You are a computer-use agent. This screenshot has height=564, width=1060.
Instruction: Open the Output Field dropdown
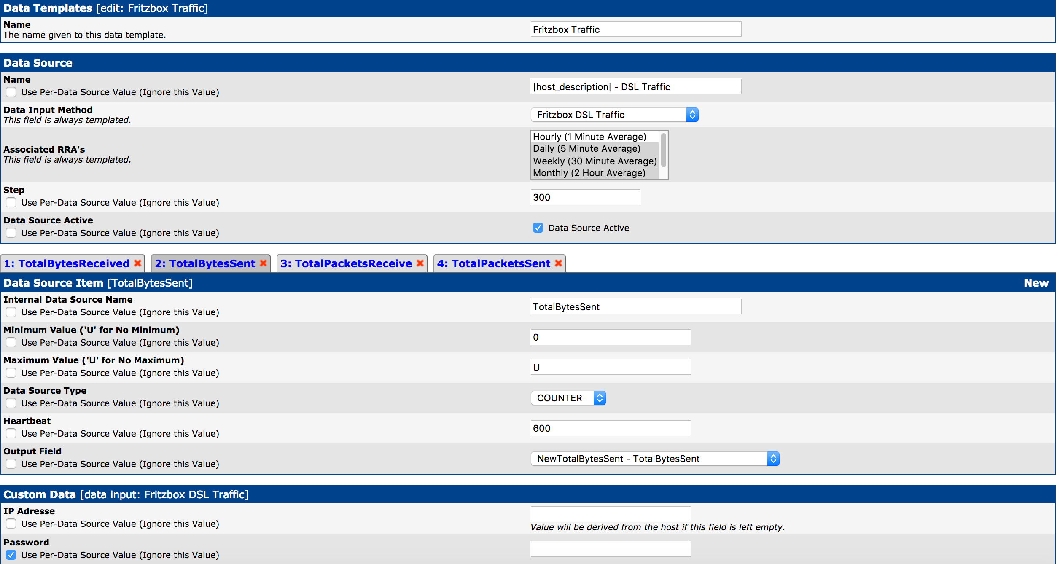click(x=655, y=459)
